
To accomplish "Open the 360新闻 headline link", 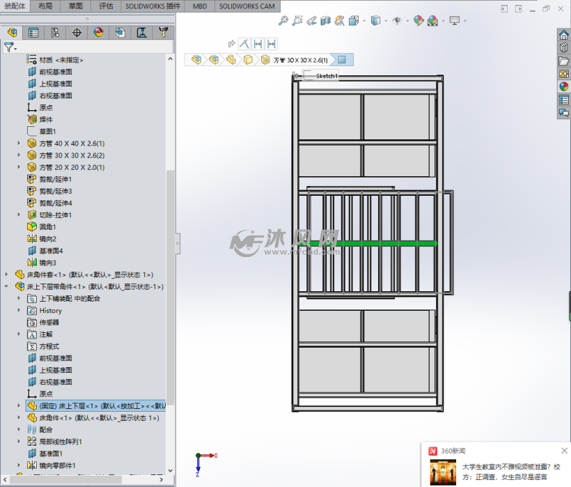I will (511, 472).
